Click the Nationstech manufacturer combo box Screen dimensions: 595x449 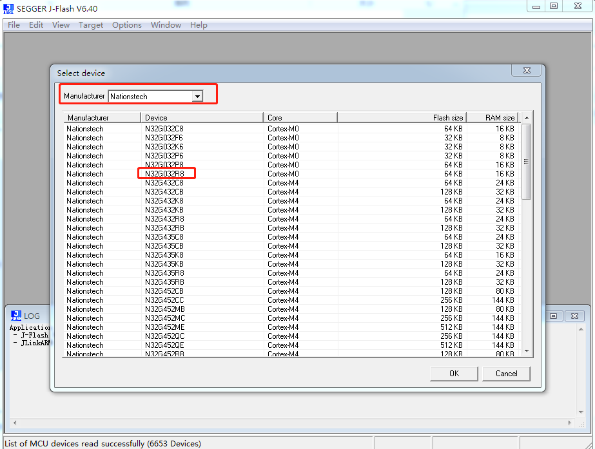tap(155, 97)
